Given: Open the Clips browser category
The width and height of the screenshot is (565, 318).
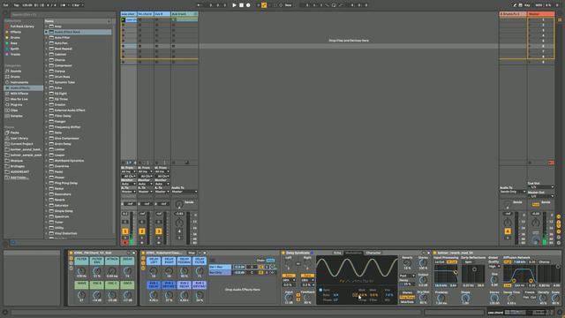Looking at the screenshot, I should pyautogui.click(x=14, y=110).
